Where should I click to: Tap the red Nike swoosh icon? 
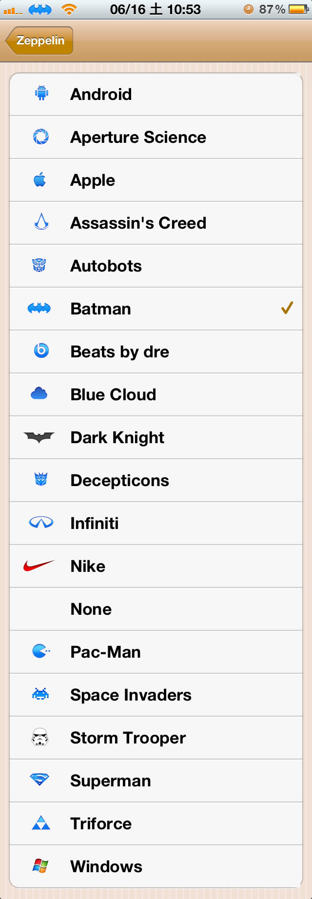pyautogui.click(x=39, y=566)
